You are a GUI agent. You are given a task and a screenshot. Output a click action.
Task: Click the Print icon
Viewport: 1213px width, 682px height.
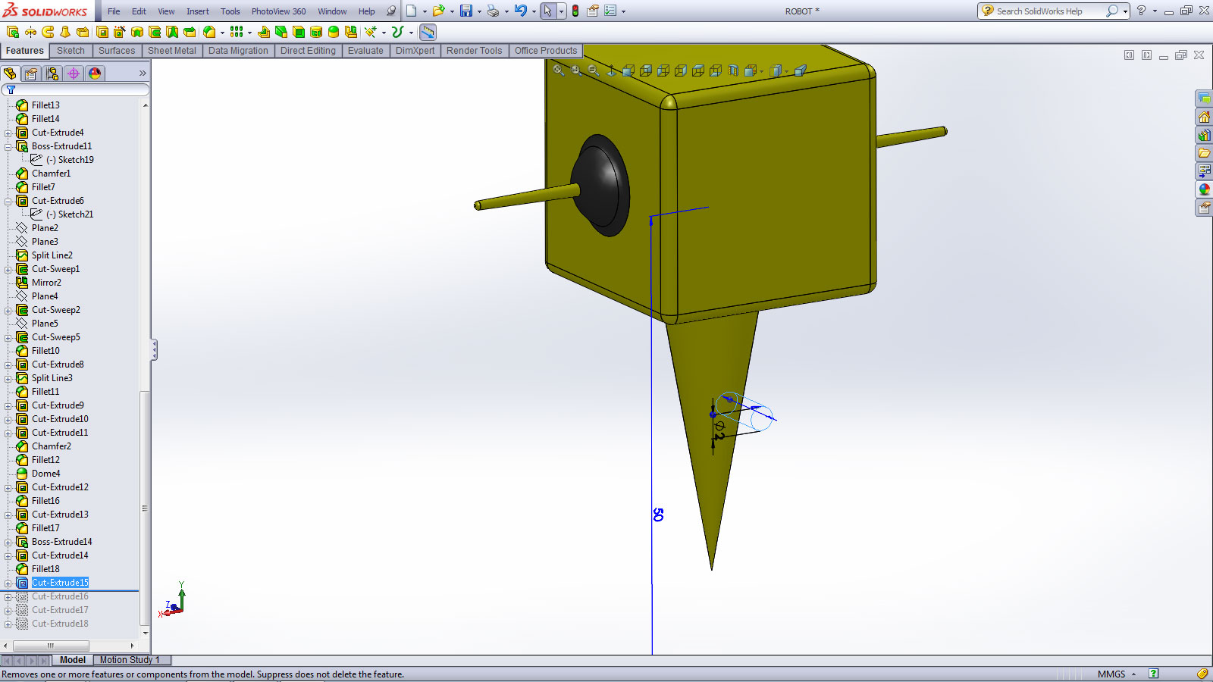(x=494, y=11)
